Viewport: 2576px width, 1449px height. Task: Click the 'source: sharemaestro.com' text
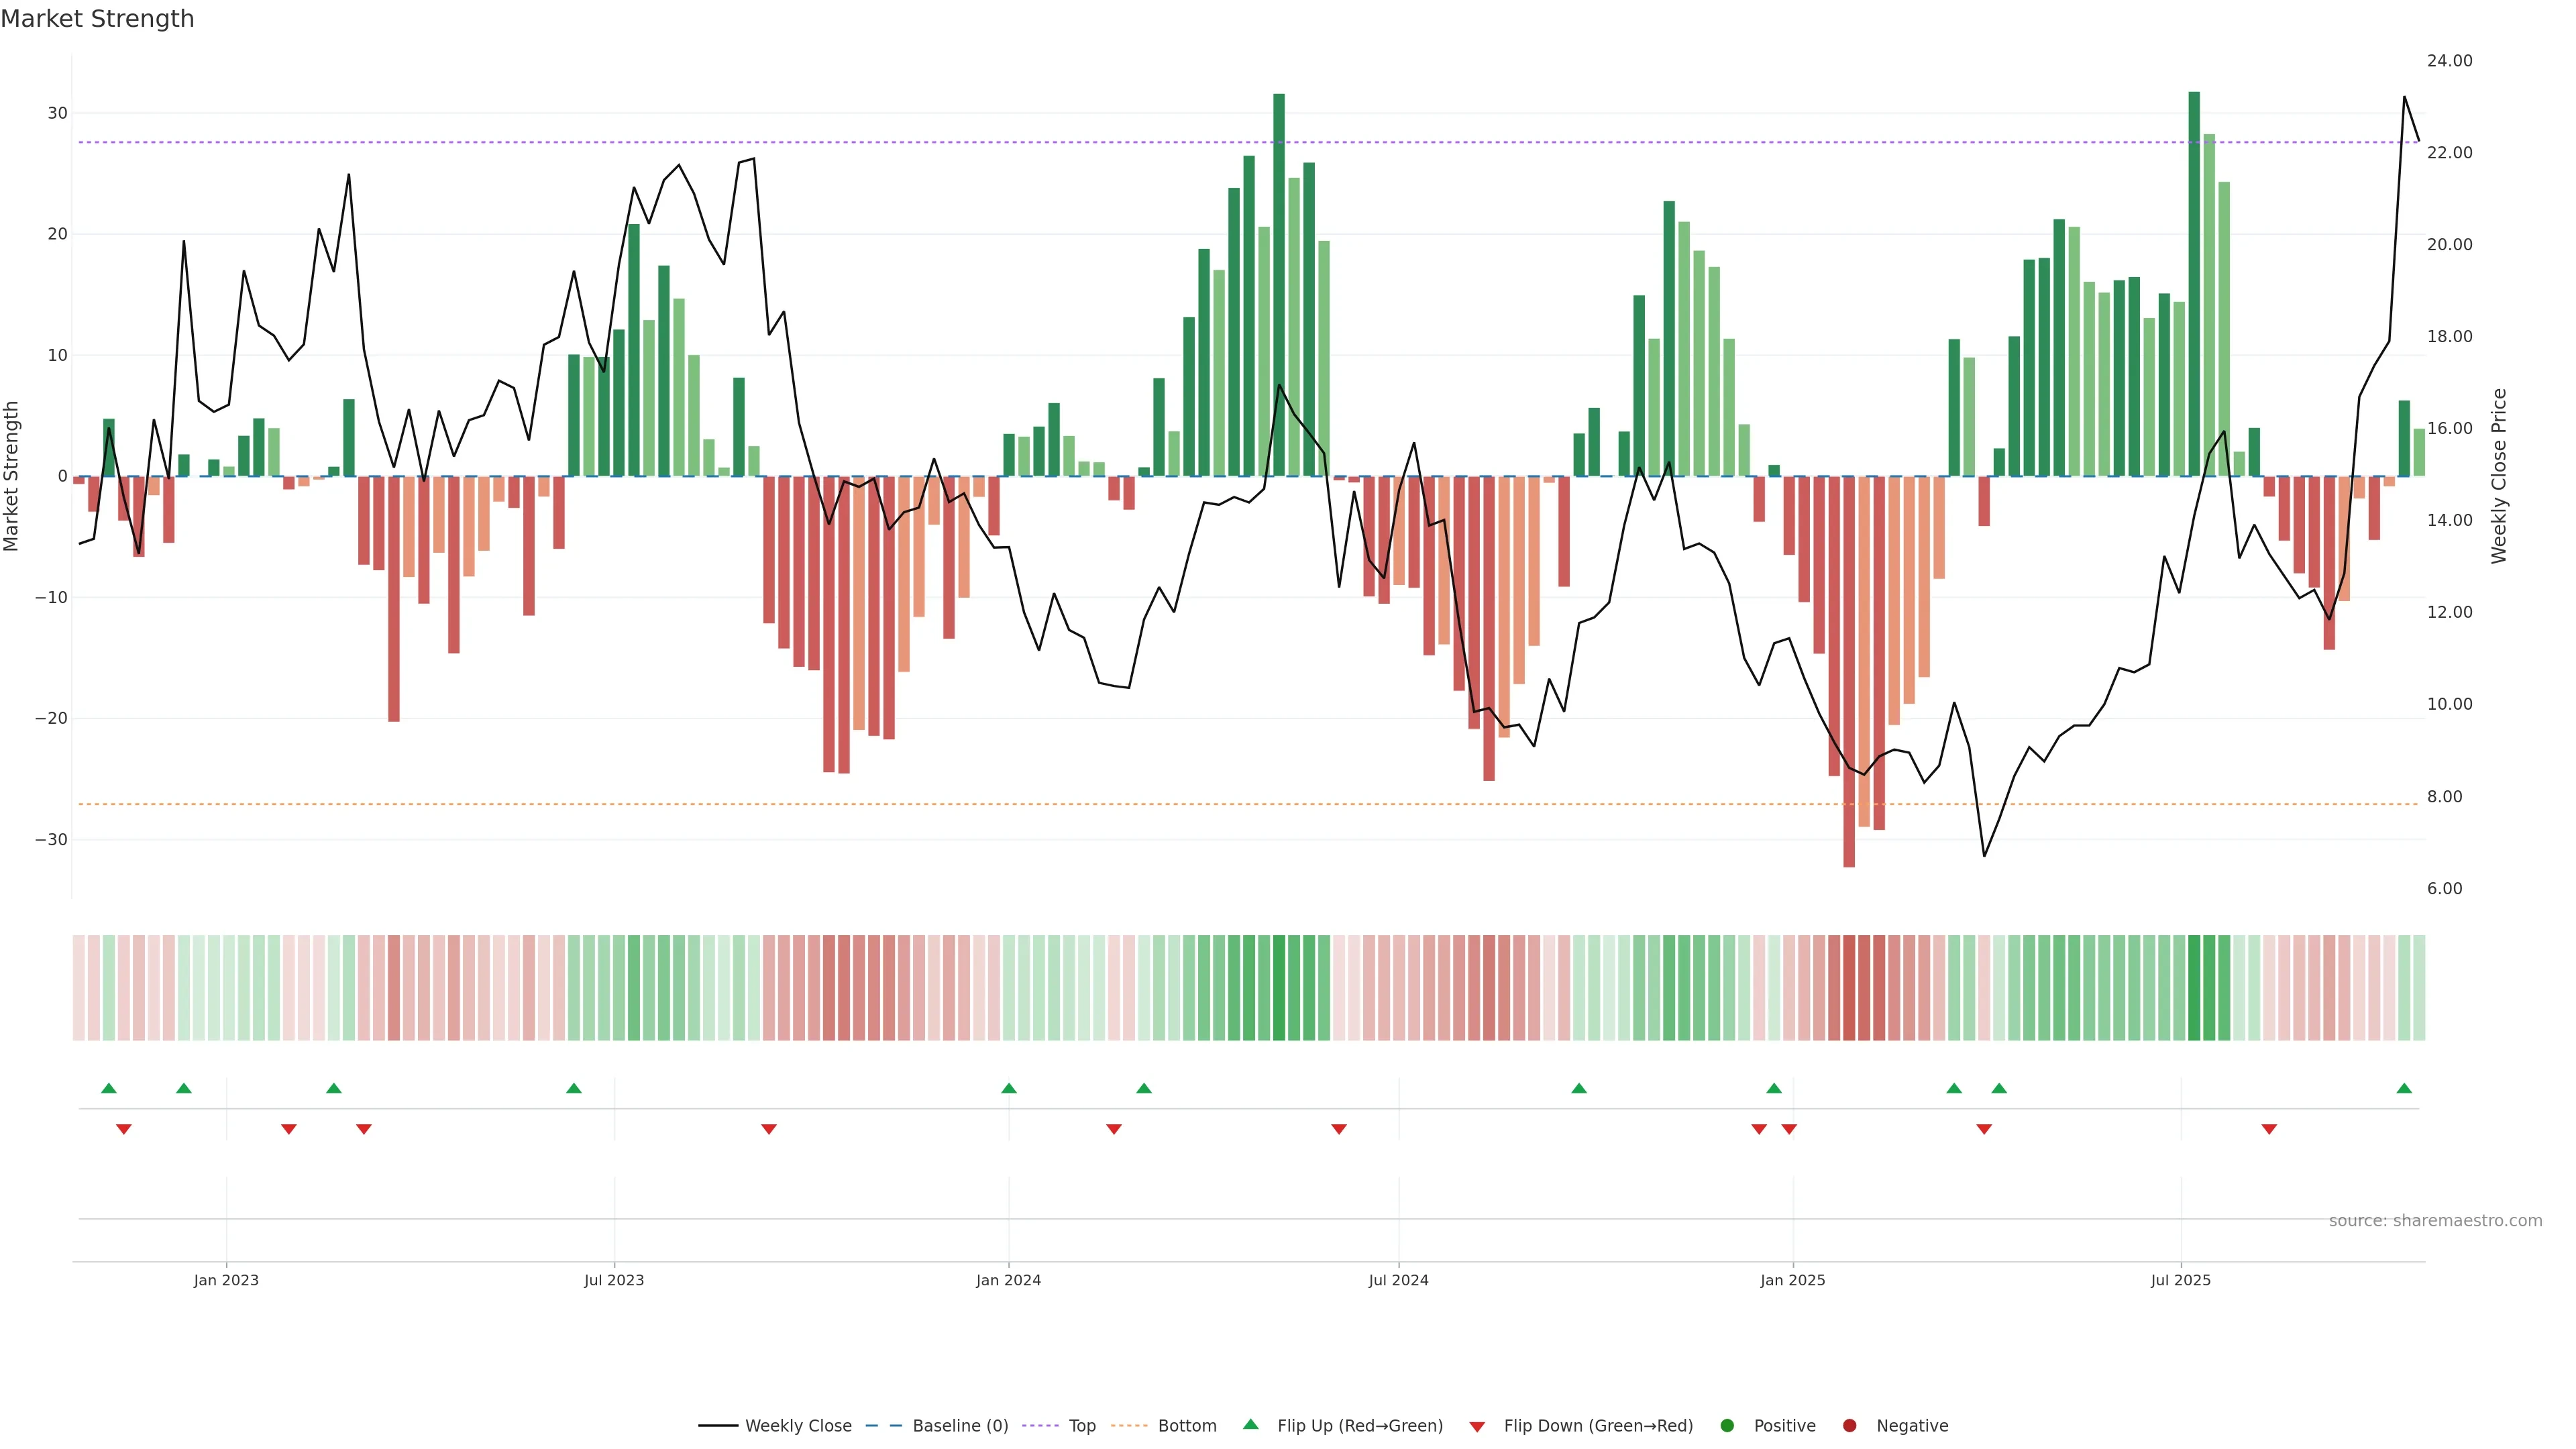pos(2435,1220)
